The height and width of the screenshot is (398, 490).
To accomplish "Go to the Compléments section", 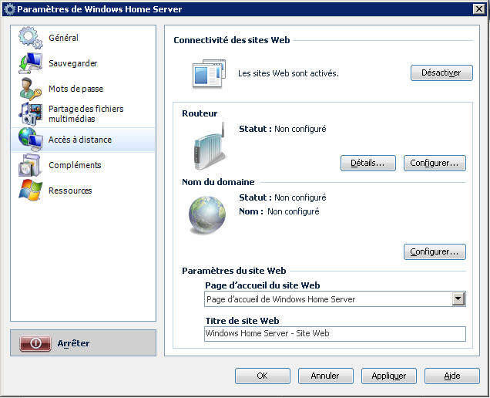I will click(83, 165).
